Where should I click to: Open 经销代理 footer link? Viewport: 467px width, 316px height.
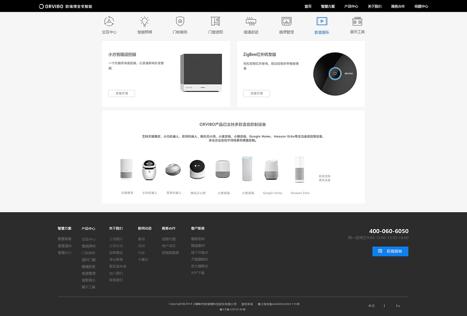tap(169, 239)
